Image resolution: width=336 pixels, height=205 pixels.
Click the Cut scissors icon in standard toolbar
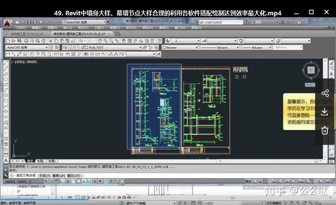click(x=50, y=41)
